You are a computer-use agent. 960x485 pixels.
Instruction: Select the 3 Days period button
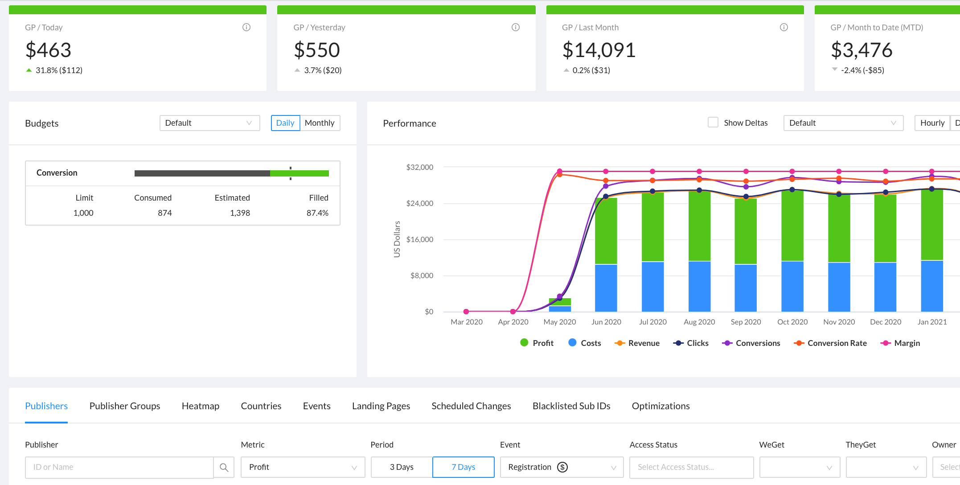(x=402, y=467)
